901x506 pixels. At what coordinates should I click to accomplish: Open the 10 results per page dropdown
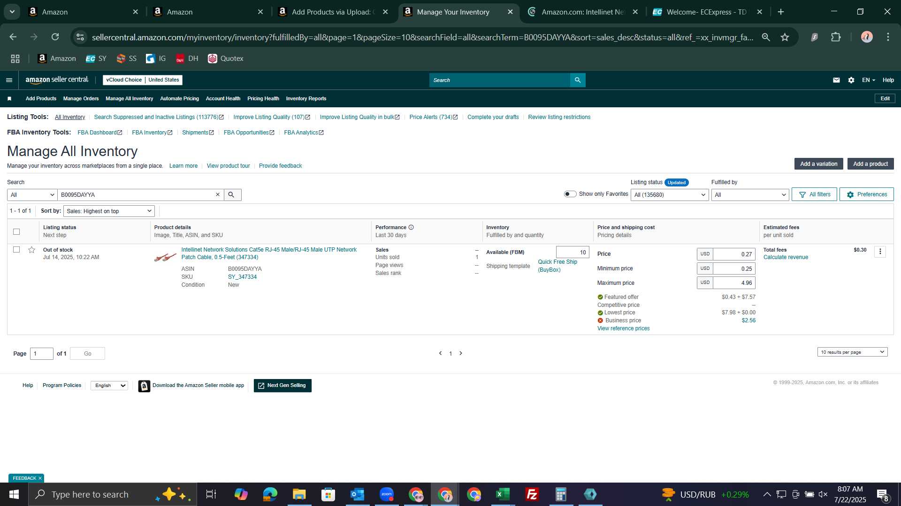853,352
